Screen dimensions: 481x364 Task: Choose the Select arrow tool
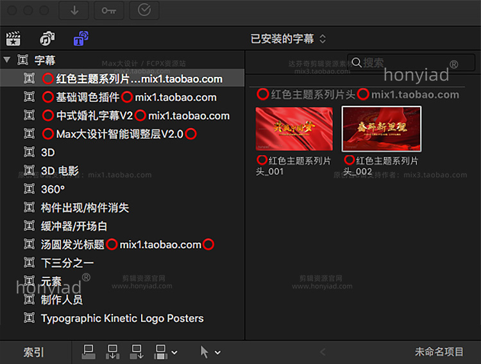click(x=204, y=352)
